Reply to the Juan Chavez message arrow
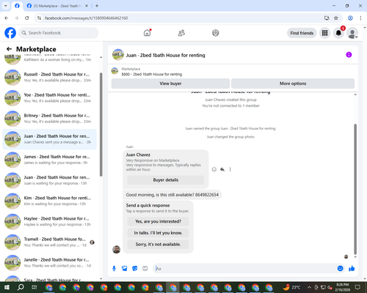This screenshot has height=293, width=367. coord(222,169)
